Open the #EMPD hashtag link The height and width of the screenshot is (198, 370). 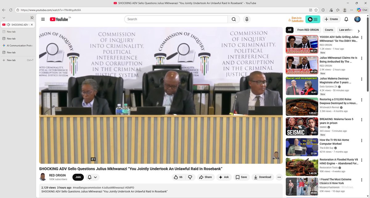(x=130, y=188)
